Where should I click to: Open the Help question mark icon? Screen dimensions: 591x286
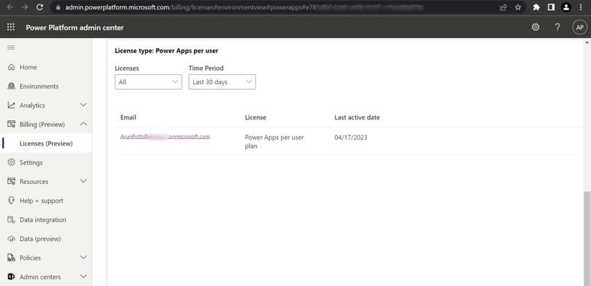[558, 27]
